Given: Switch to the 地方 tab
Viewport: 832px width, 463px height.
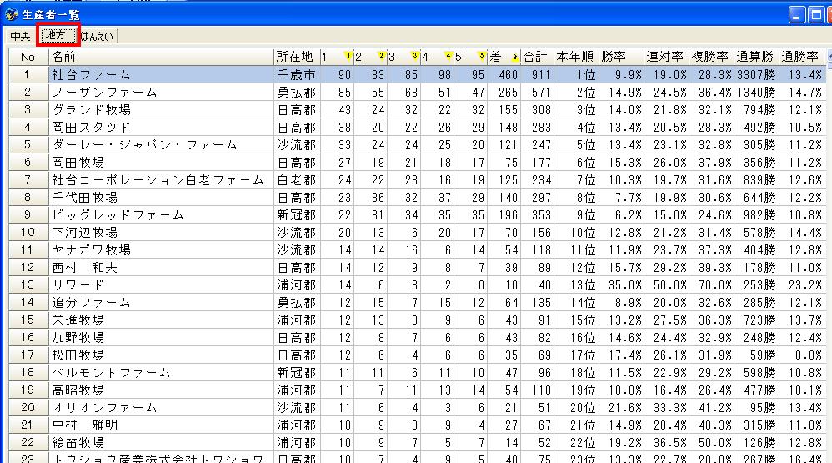Looking at the screenshot, I should pyautogui.click(x=56, y=36).
